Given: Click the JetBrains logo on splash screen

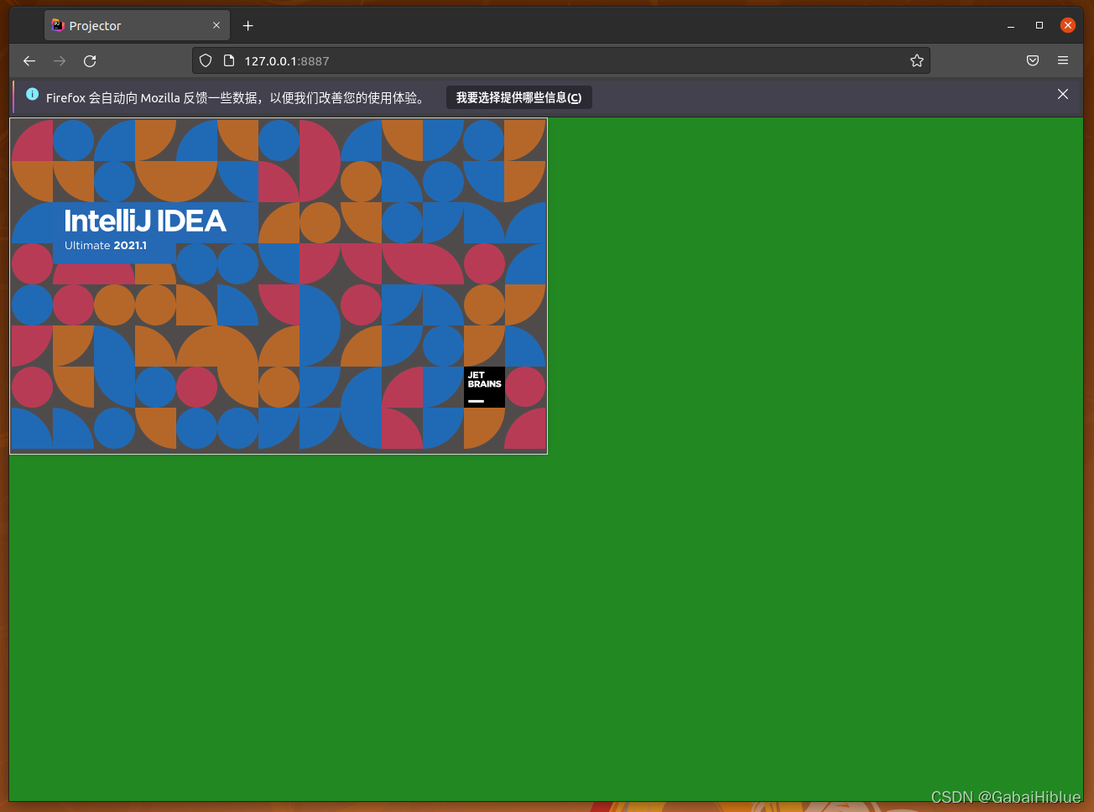Looking at the screenshot, I should (484, 387).
